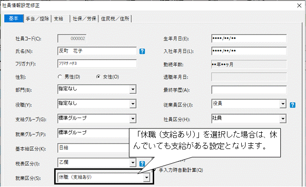Switch to the 手当／控除 tab

pyautogui.click(x=37, y=19)
